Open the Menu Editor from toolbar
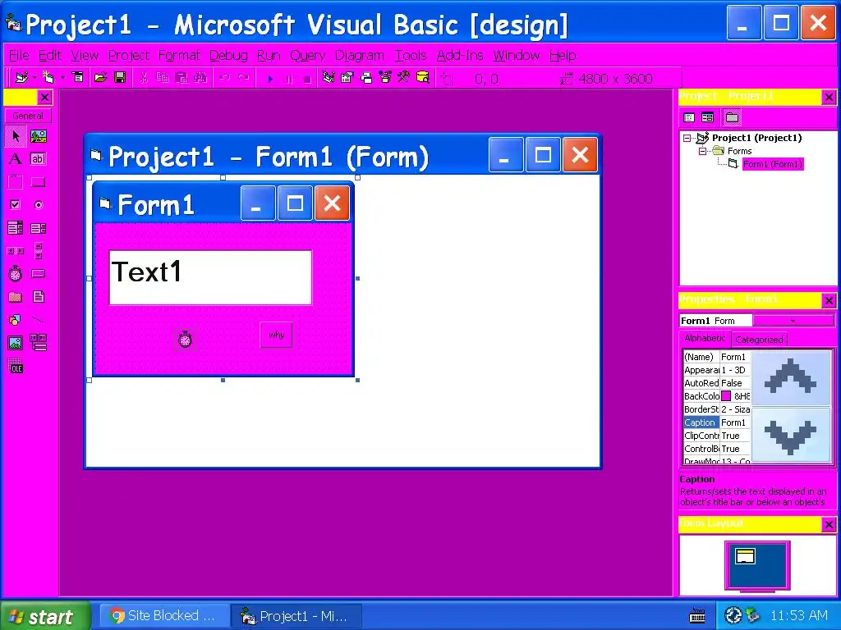This screenshot has width=841, height=630. [78, 78]
